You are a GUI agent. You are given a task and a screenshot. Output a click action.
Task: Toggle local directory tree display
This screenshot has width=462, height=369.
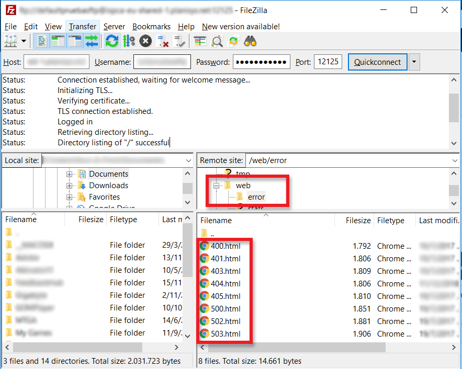tap(58, 41)
